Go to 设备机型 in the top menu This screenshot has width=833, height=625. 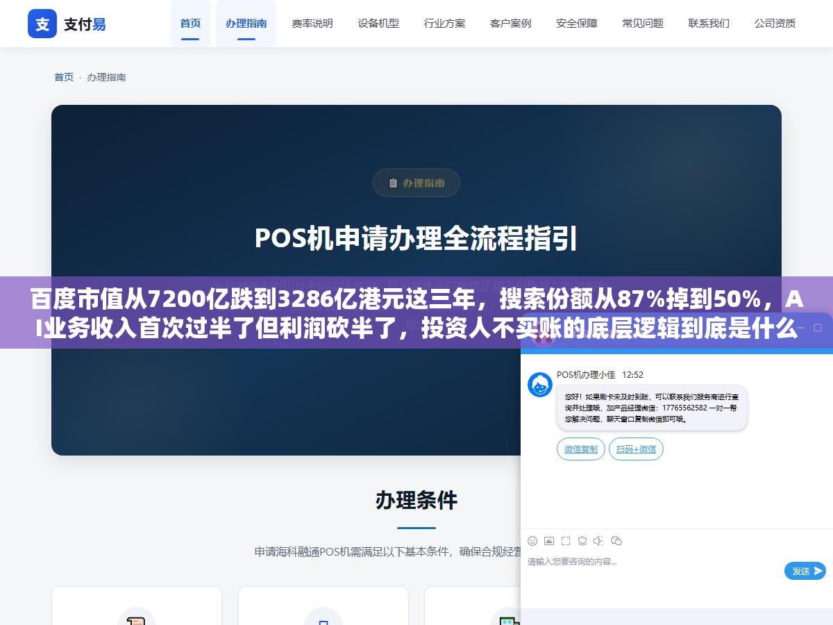[x=378, y=23]
